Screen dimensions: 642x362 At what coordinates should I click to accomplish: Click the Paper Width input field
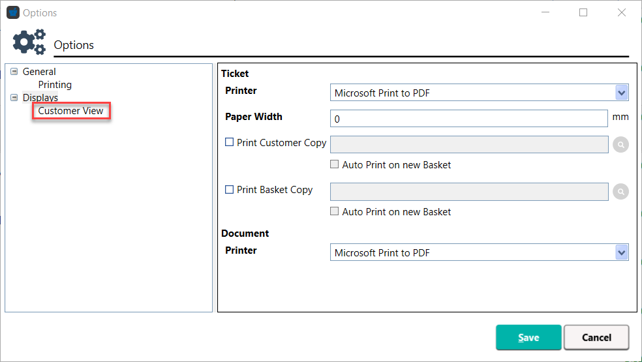point(469,119)
